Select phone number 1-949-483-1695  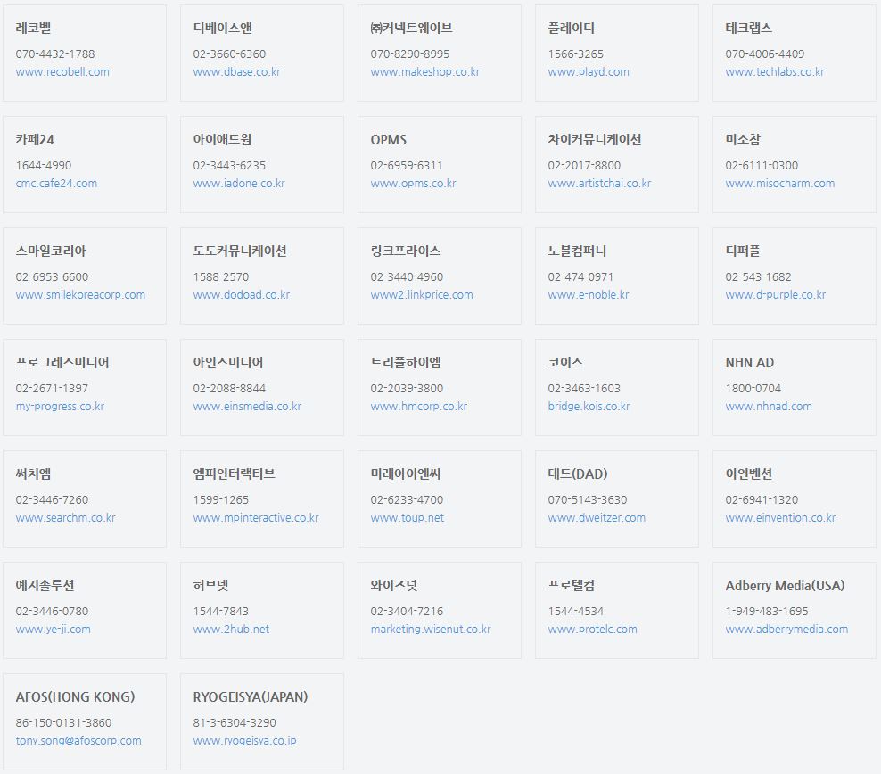(x=766, y=611)
